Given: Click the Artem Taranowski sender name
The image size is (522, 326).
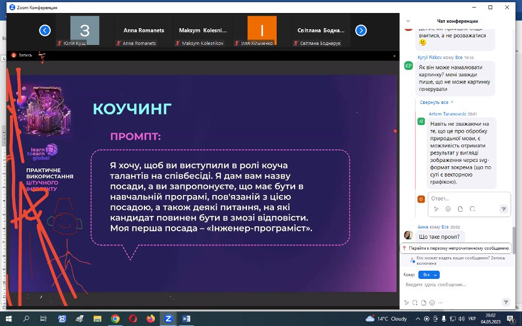Looking at the screenshot, I should [x=447, y=114].
